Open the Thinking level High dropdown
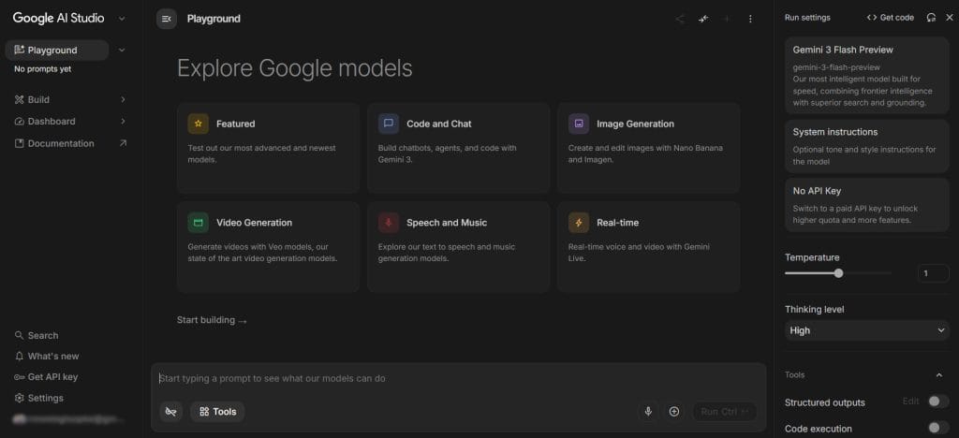959x438 pixels. pyautogui.click(x=866, y=330)
